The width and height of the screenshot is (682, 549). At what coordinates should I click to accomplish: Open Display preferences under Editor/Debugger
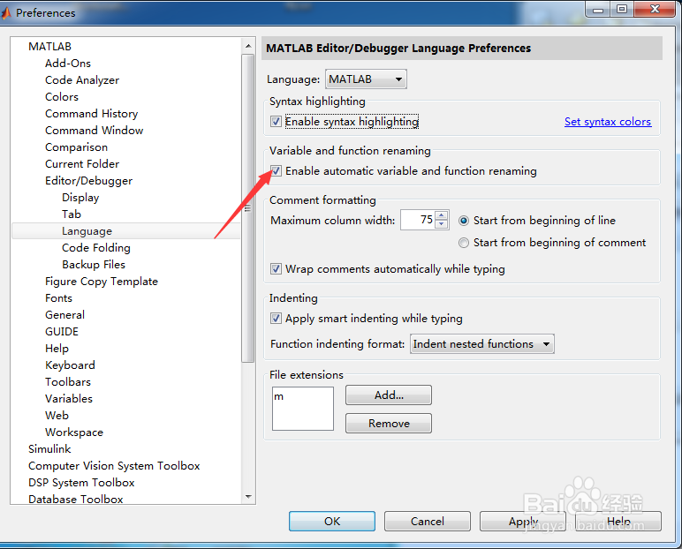click(80, 198)
